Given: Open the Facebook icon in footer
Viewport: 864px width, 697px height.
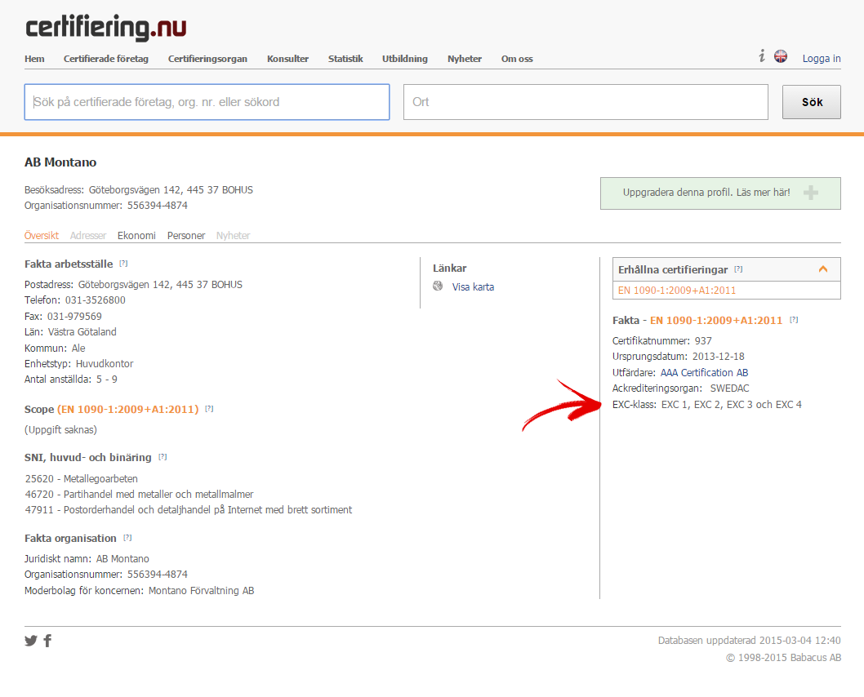Looking at the screenshot, I should [47, 641].
